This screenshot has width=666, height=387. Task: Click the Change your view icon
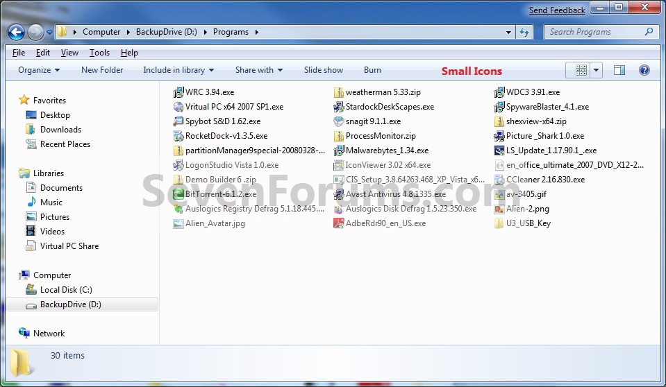[581, 70]
